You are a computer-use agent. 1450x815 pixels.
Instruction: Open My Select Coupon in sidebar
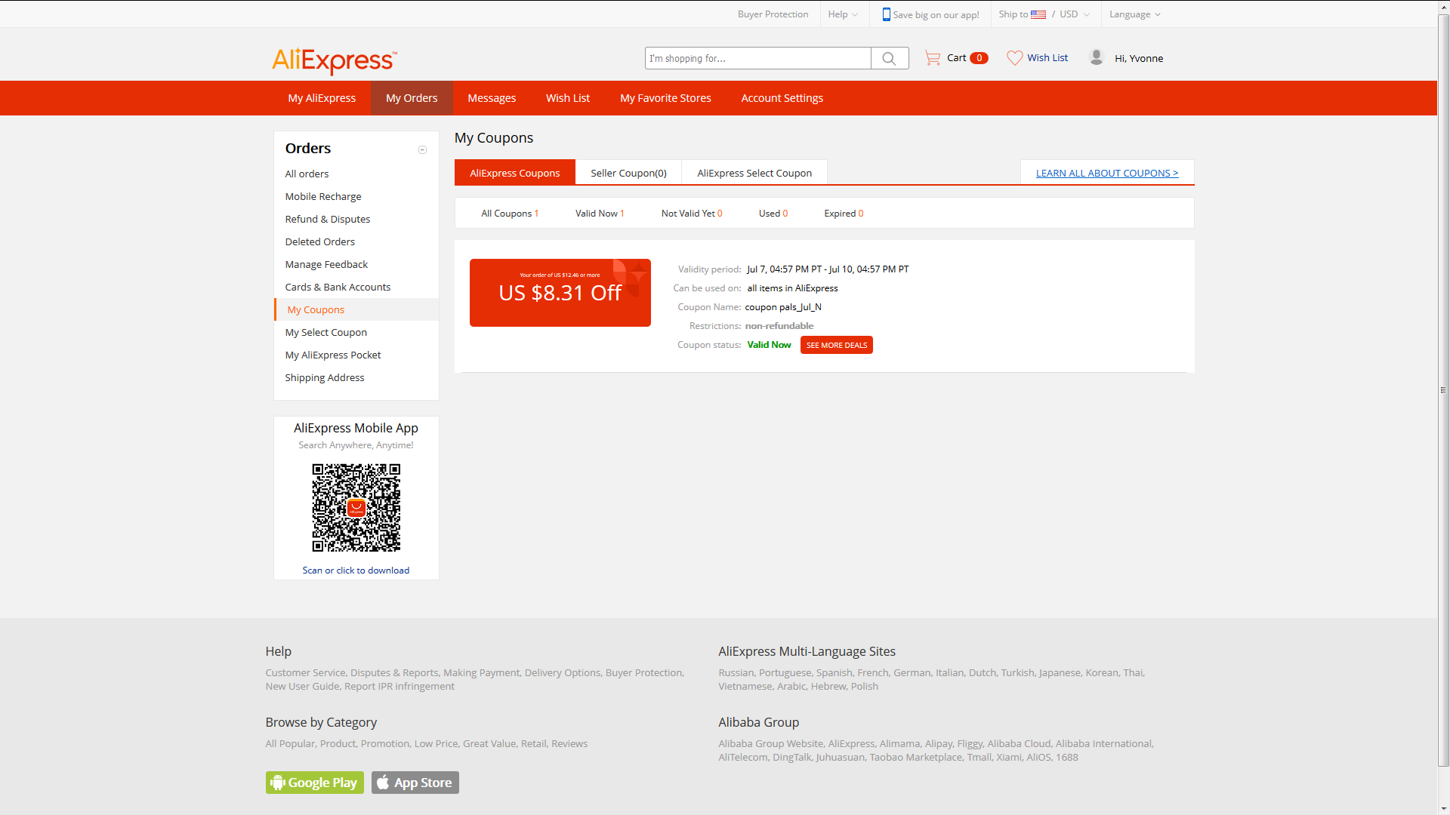pos(326,332)
